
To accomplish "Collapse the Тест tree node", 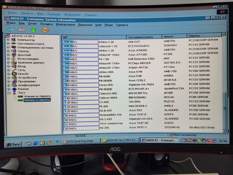I will (9, 93).
